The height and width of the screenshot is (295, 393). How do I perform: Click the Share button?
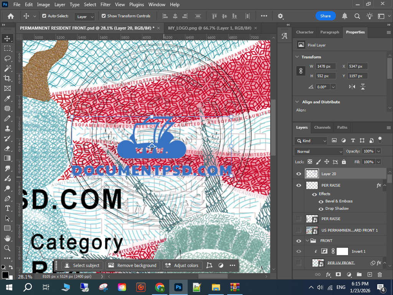pos(325,16)
